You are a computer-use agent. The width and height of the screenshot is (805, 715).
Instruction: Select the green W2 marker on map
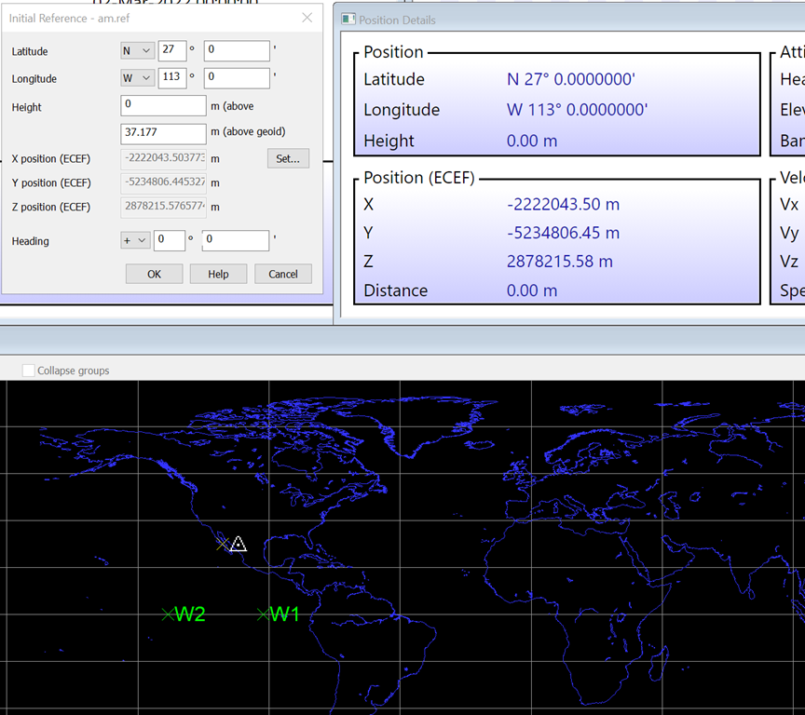pos(168,614)
